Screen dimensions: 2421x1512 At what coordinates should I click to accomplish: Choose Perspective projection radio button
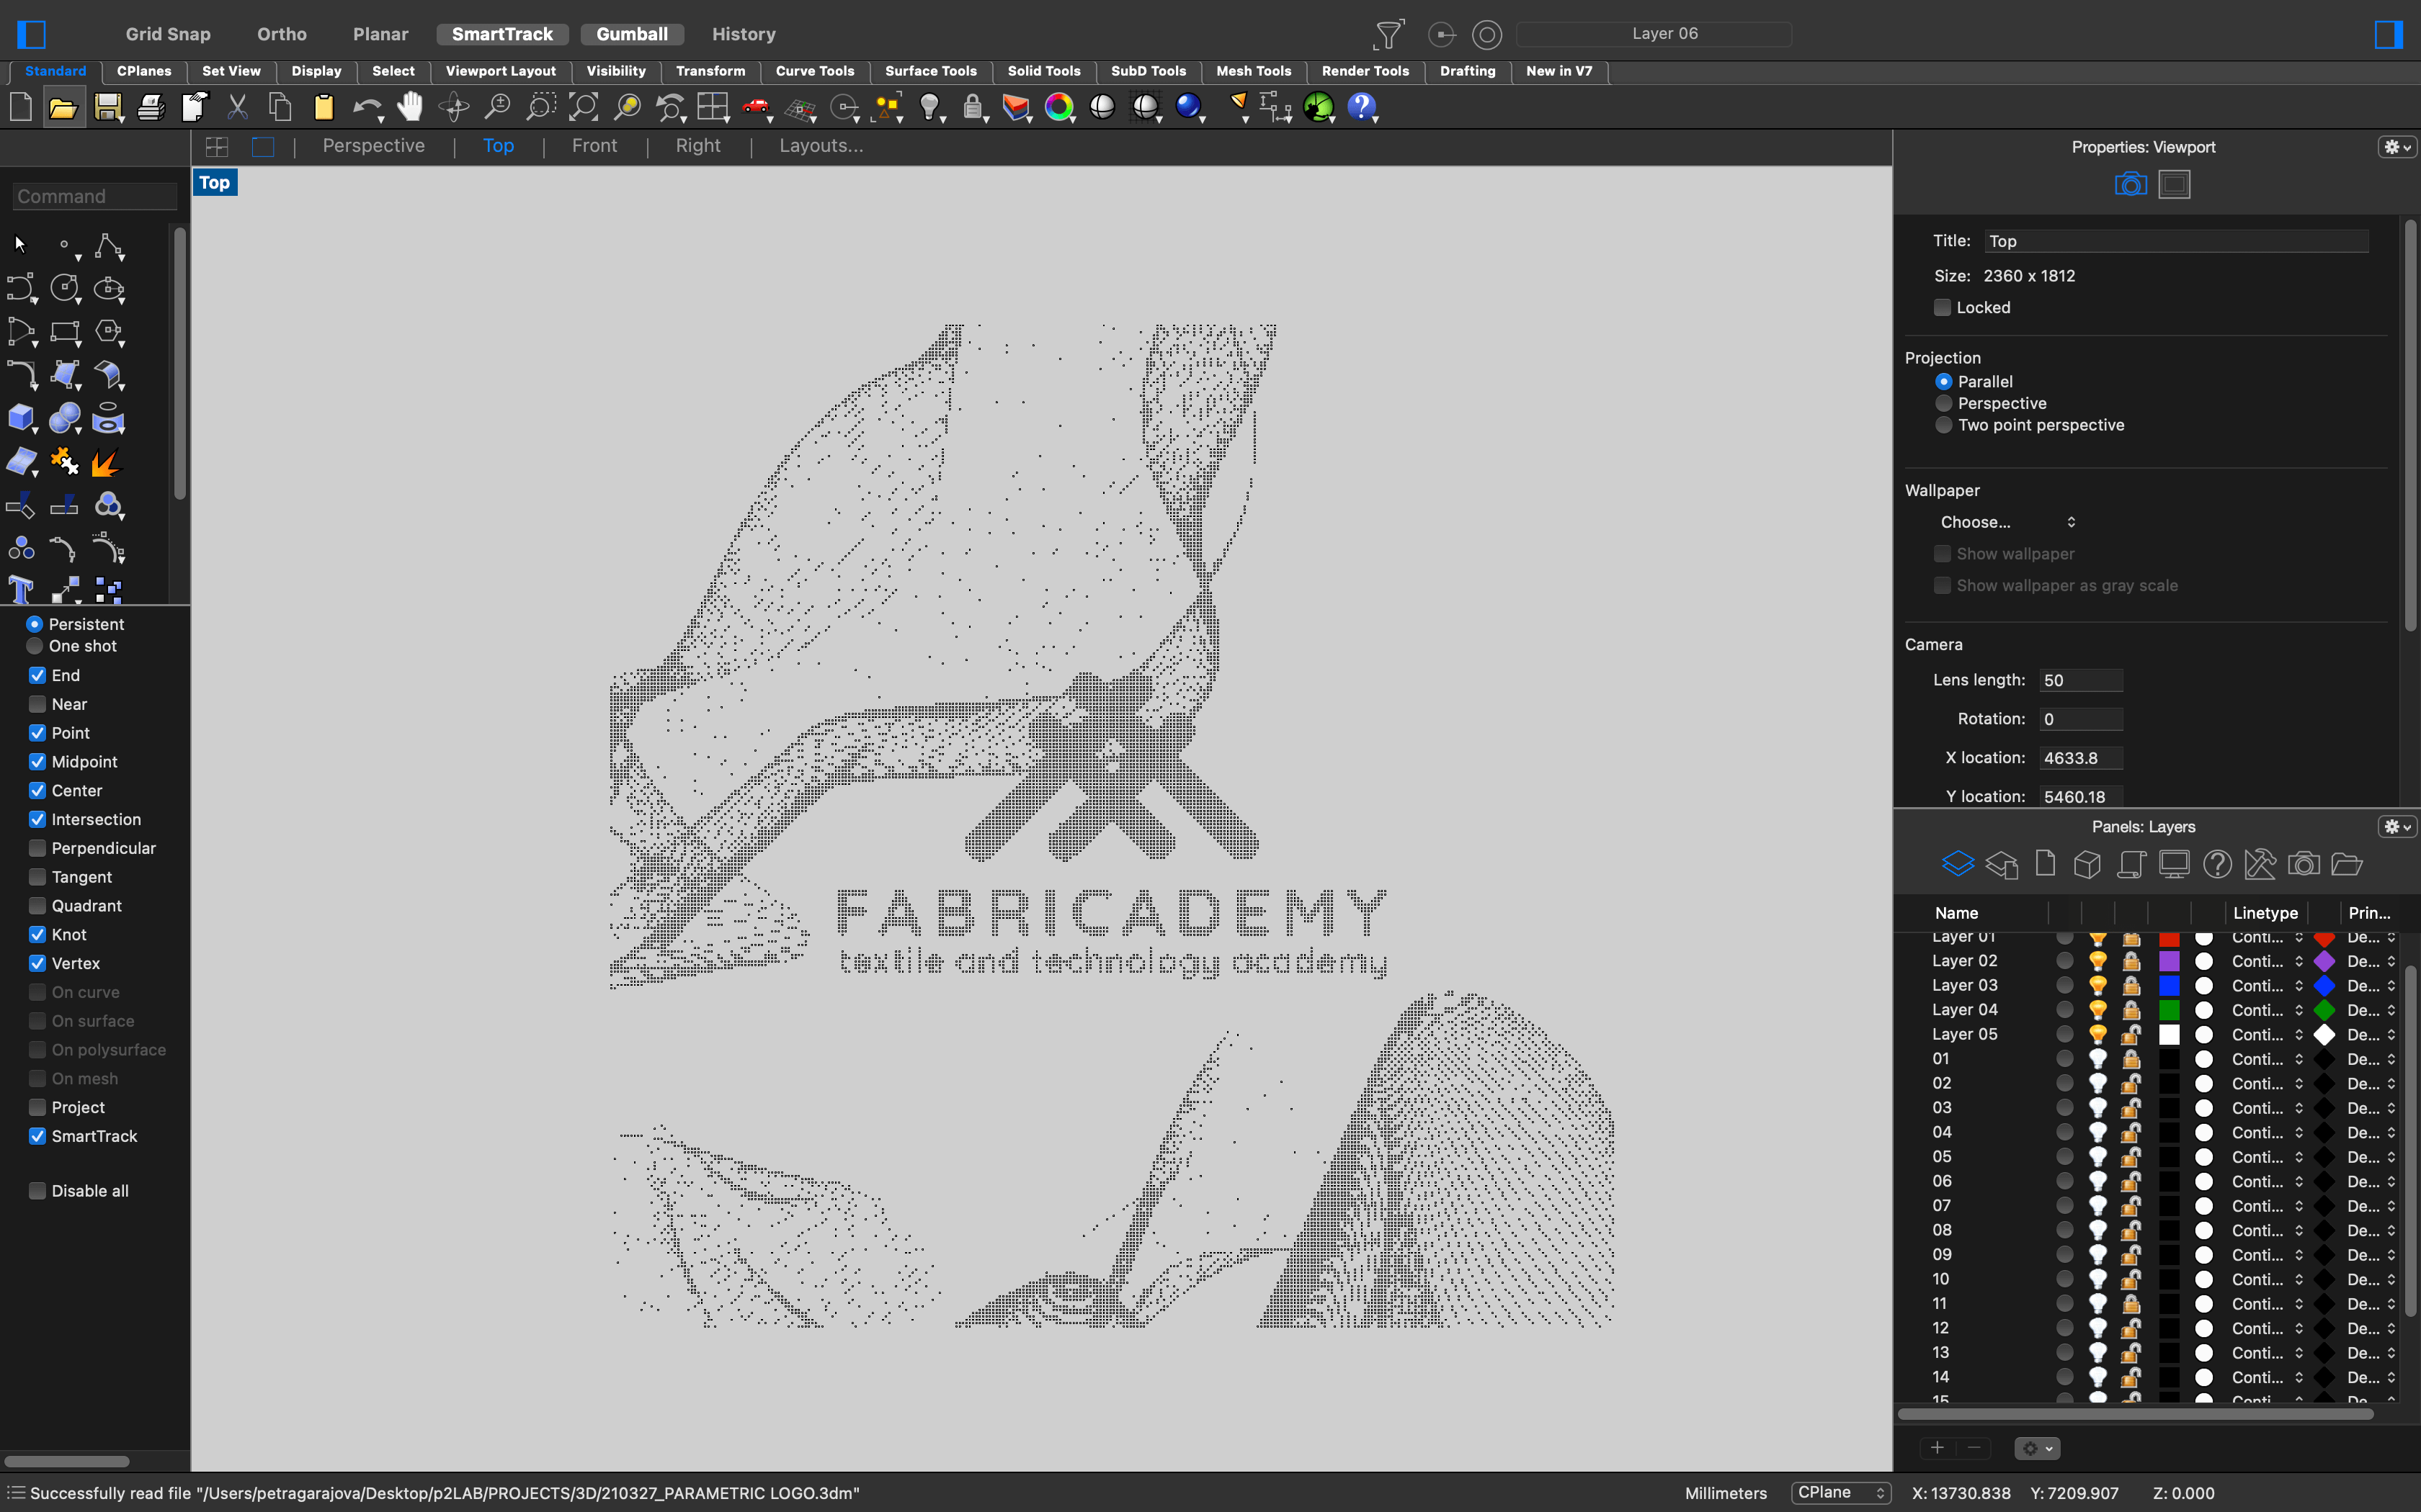1944,403
